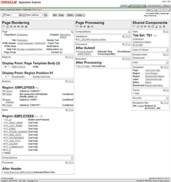Click the orange Buttons icon in Page Rendering toolbar

click(x=15, y=27)
